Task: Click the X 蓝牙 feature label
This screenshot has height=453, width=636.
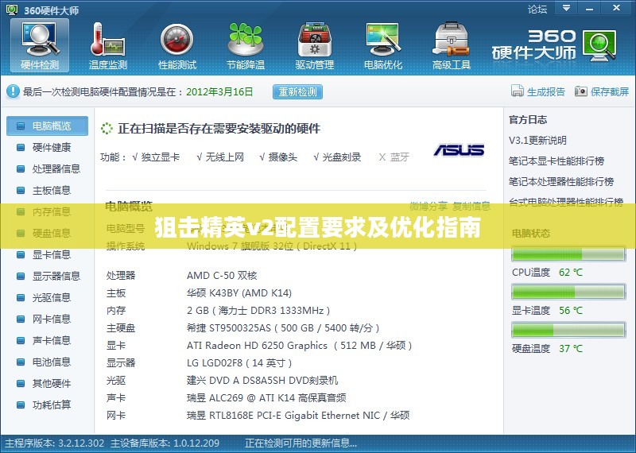Action: (394, 157)
